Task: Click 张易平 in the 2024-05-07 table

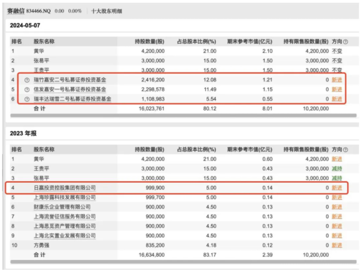Action: click(41, 61)
